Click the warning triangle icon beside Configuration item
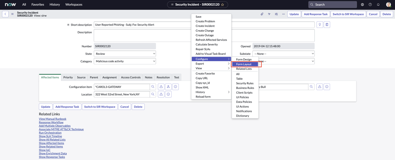Viewport: 395px width, 160px height. point(161,87)
